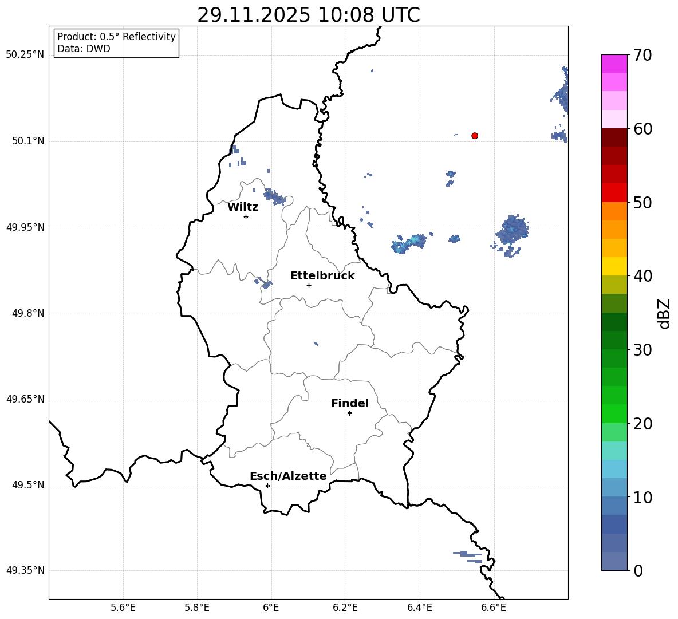Click the Ettelbruck station cross marker

[309, 285]
